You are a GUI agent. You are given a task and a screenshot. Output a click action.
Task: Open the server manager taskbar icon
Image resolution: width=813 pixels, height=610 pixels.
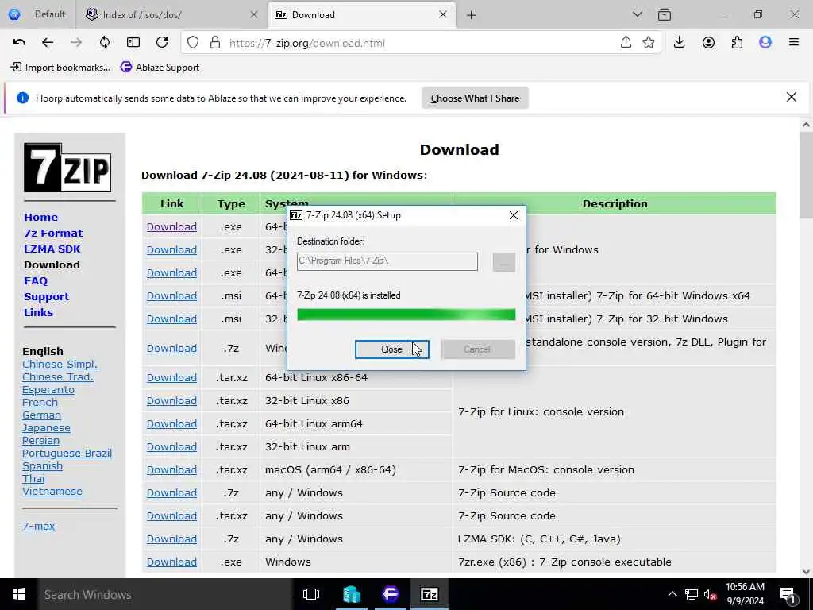[352, 594]
